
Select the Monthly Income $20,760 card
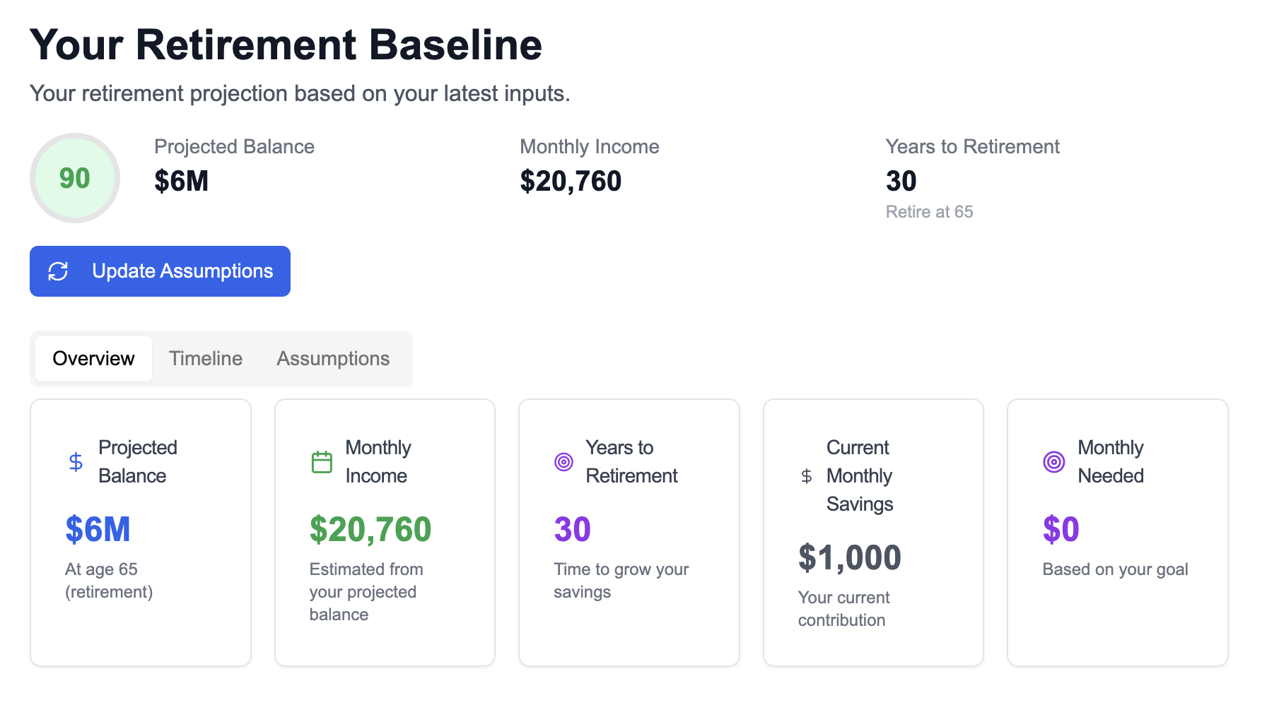[385, 531]
